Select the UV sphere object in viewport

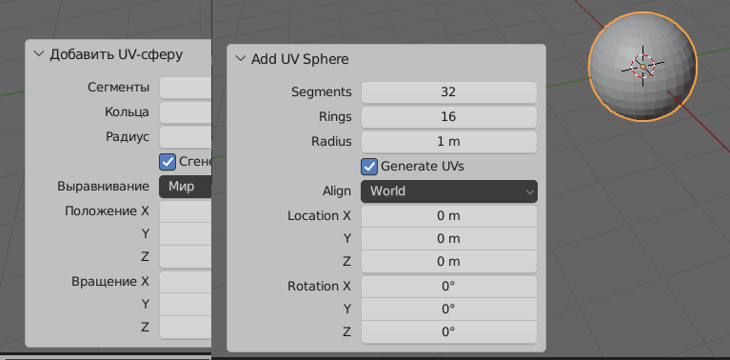pyautogui.click(x=642, y=67)
